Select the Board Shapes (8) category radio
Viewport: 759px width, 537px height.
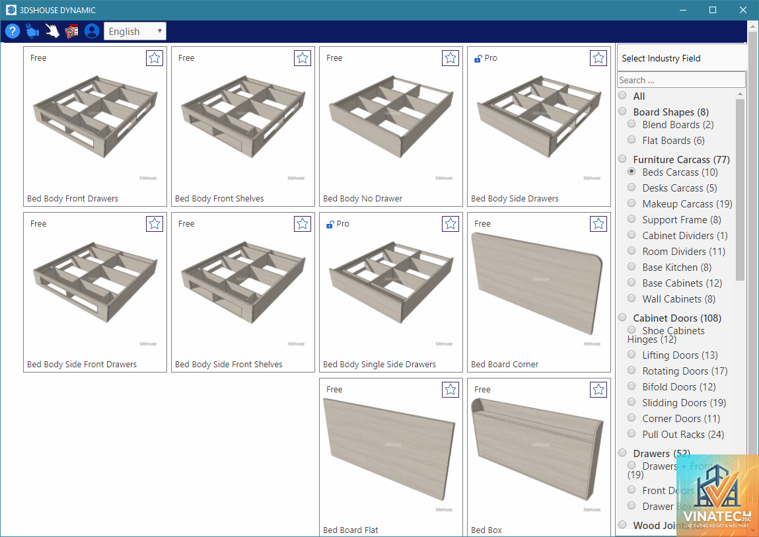point(622,112)
